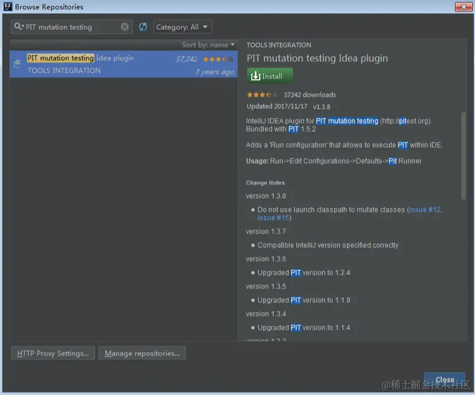This screenshot has width=475, height=395.
Task: Click 'Compatible IntelliJ version specified correctly' note
Action: [x=328, y=245]
